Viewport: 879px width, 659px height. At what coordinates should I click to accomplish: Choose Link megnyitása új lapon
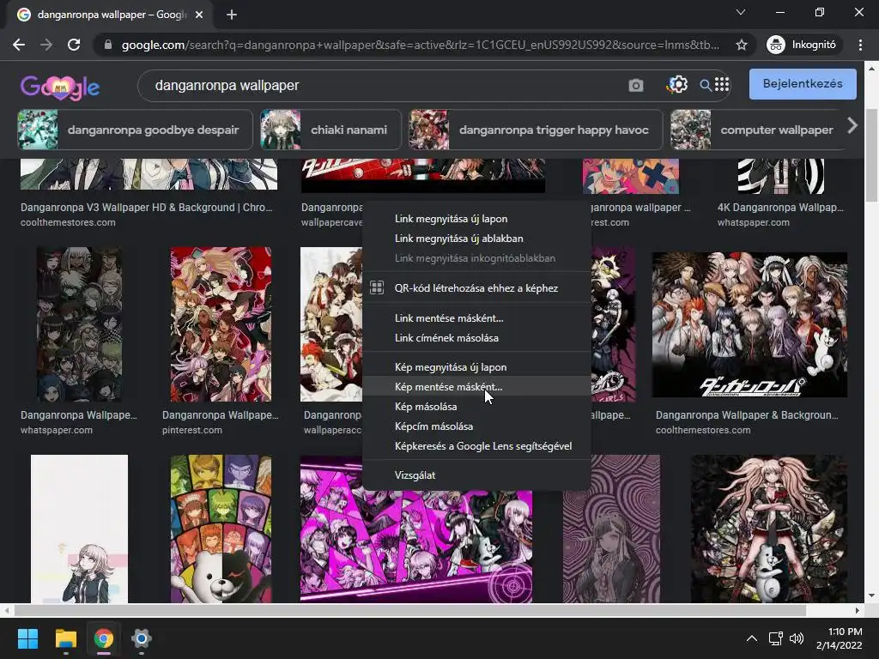click(x=477, y=219)
